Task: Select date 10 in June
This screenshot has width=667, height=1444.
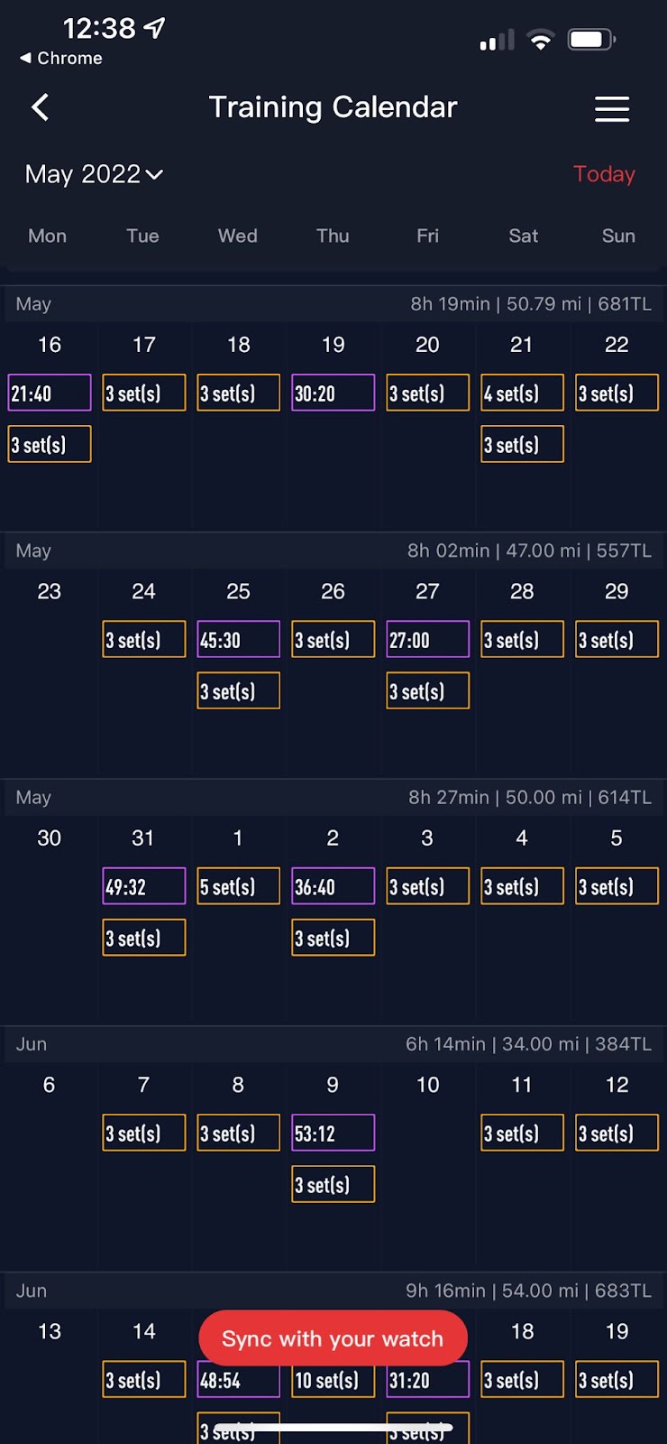Action: (428, 1085)
